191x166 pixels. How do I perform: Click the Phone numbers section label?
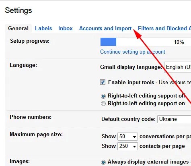click(31, 117)
